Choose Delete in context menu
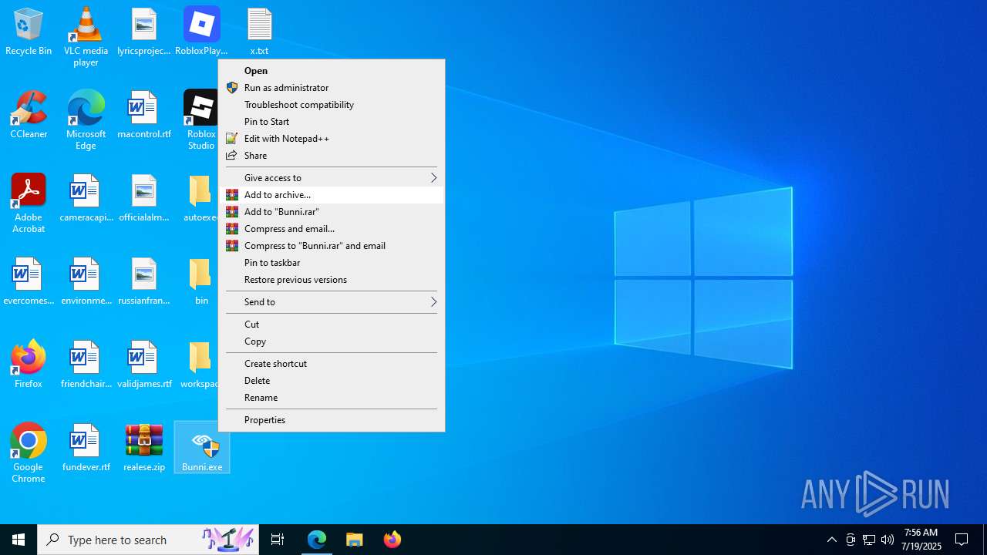 tap(332, 380)
